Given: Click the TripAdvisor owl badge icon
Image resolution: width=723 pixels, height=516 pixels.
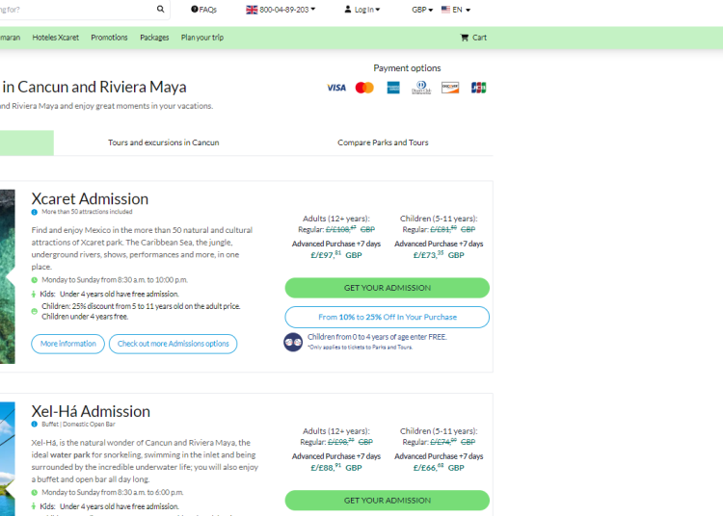Looking at the screenshot, I should [293, 342].
